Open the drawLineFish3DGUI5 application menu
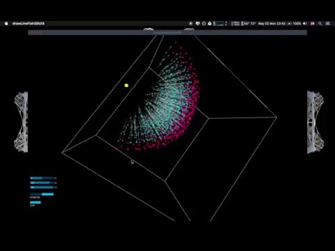The width and height of the screenshot is (335, 251). click(x=29, y=24)
